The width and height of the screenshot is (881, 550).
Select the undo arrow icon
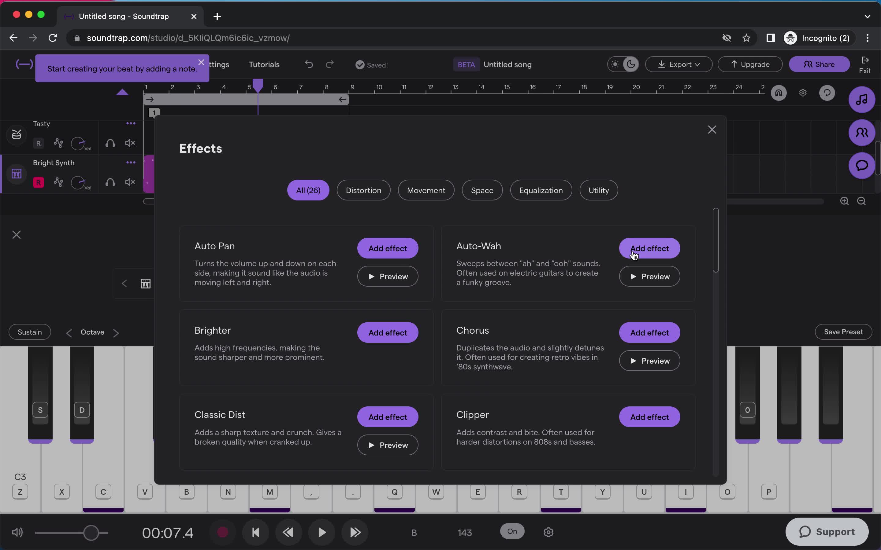(309, 64)
